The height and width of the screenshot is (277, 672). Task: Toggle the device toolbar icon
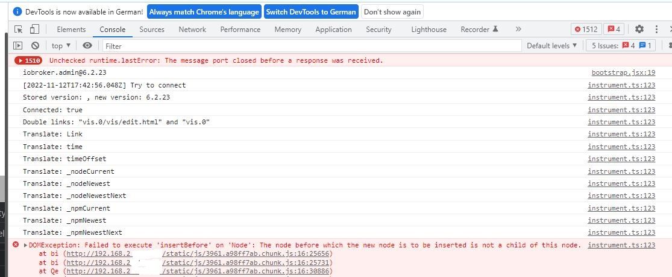point(34,29)
